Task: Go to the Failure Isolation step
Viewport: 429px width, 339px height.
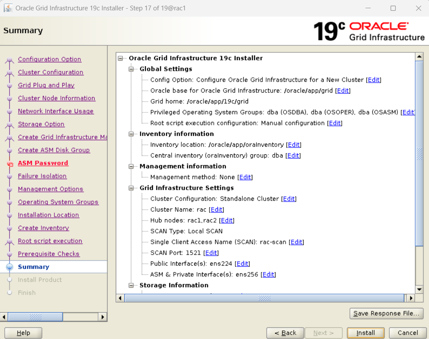Action: click(x=42, y=176)
